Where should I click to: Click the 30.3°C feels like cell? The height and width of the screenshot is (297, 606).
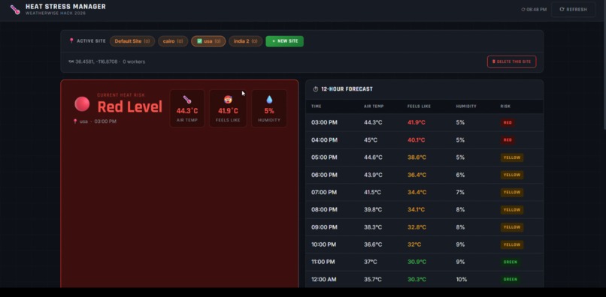pos(417,279)
